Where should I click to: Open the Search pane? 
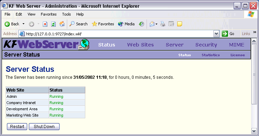tap(78, 24)
